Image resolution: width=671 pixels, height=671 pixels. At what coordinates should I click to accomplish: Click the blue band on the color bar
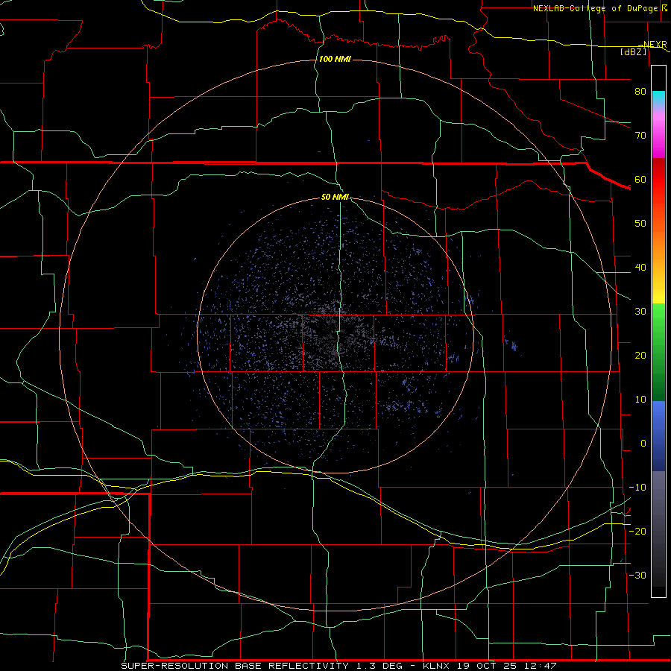tap(658, 435)
